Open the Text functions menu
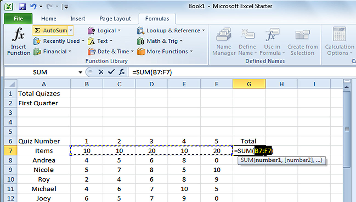This screenshot has width=356, height=202. 100,41
